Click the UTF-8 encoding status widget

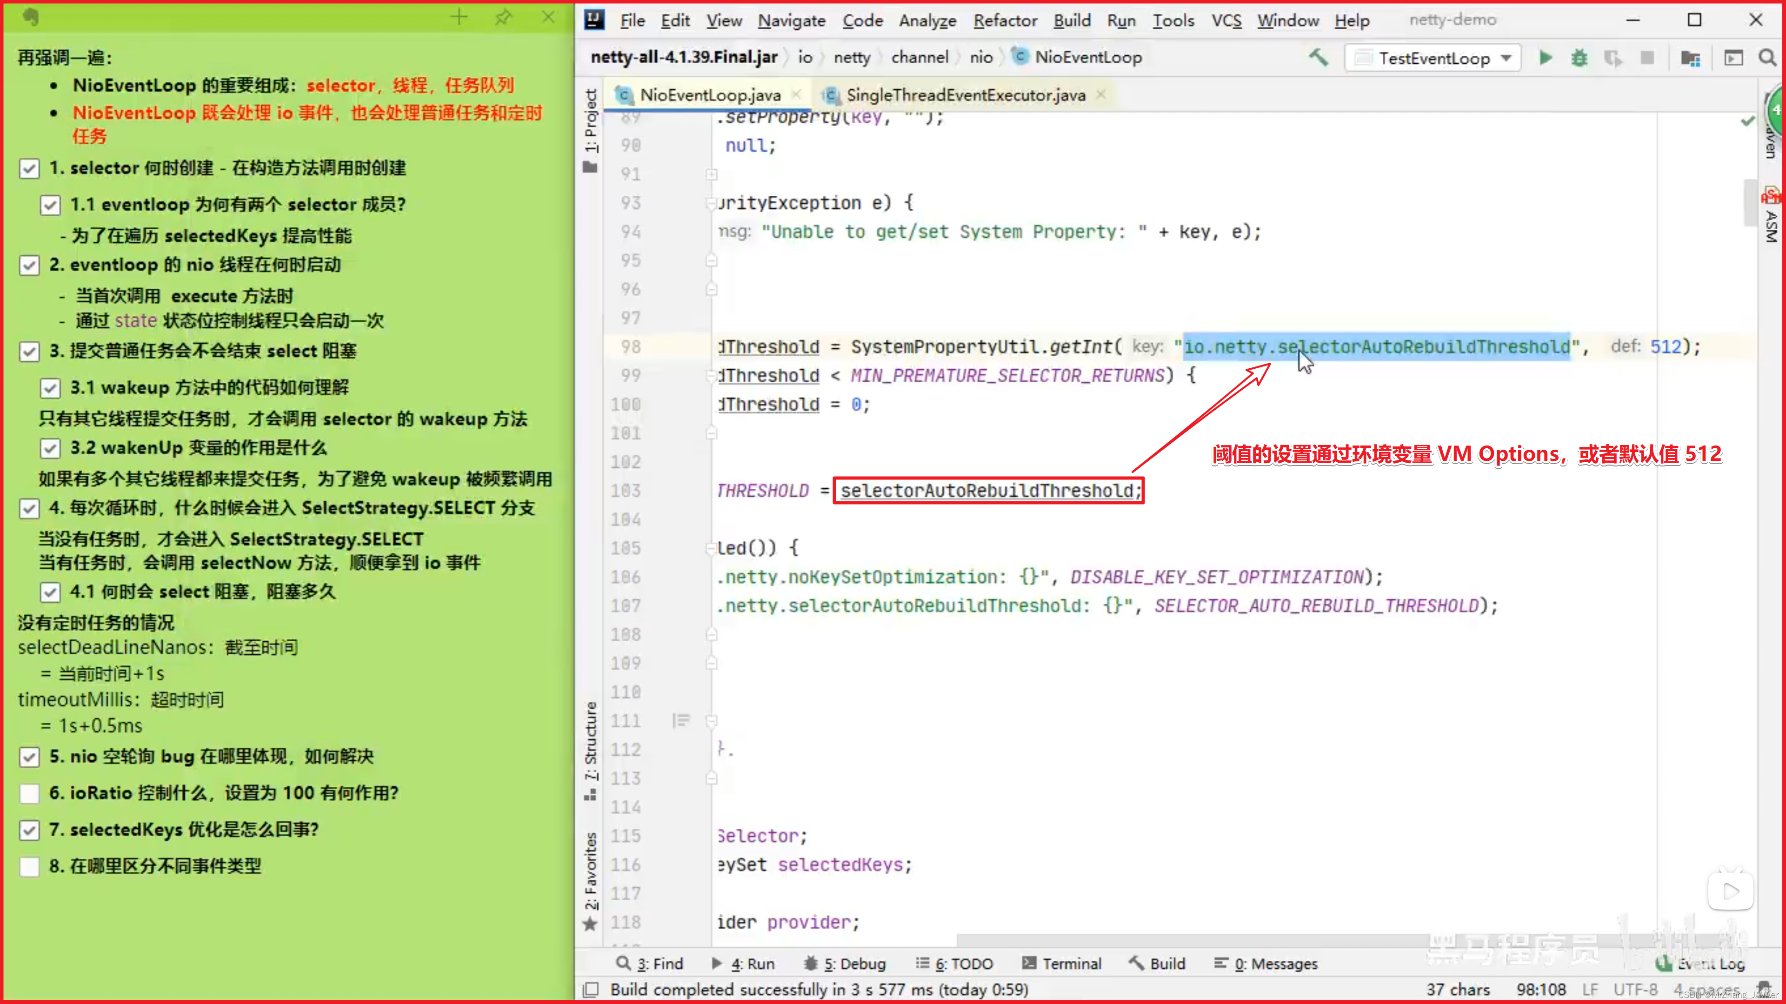1635,990
